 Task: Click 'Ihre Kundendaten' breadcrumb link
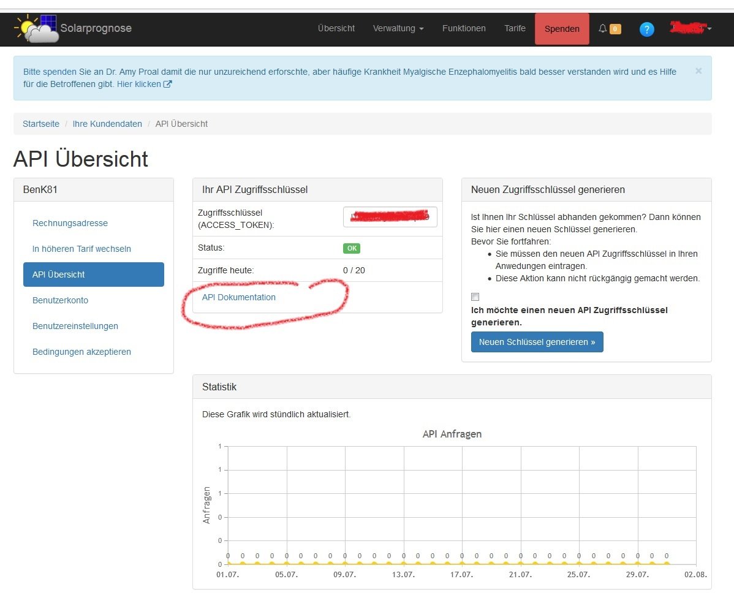pyautogui.click(x=107, y=124)
